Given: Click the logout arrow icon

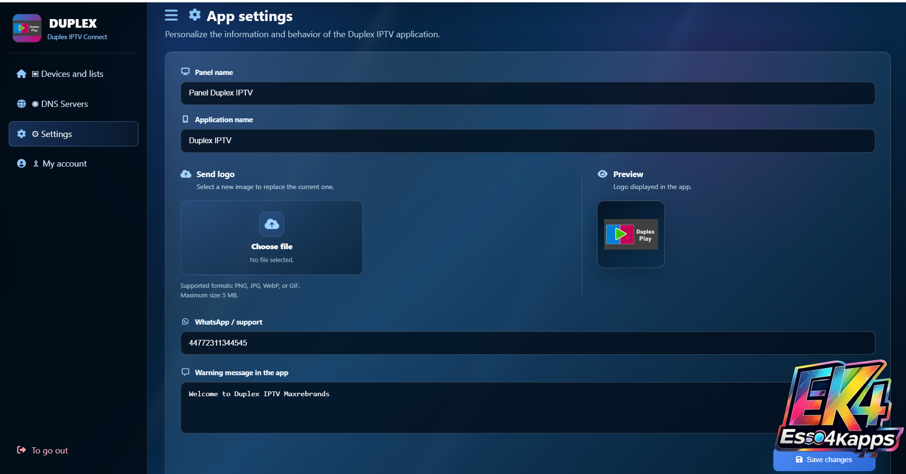Looking at the screenshot, I should pyautogui.click(x=21, y=450).
